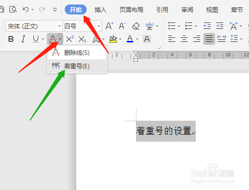Click the Chinese layout A icon
The image size is (249, 190).
(x=234, y=26)
